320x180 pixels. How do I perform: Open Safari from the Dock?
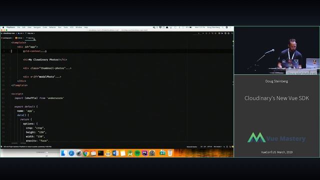click(71, 153)
